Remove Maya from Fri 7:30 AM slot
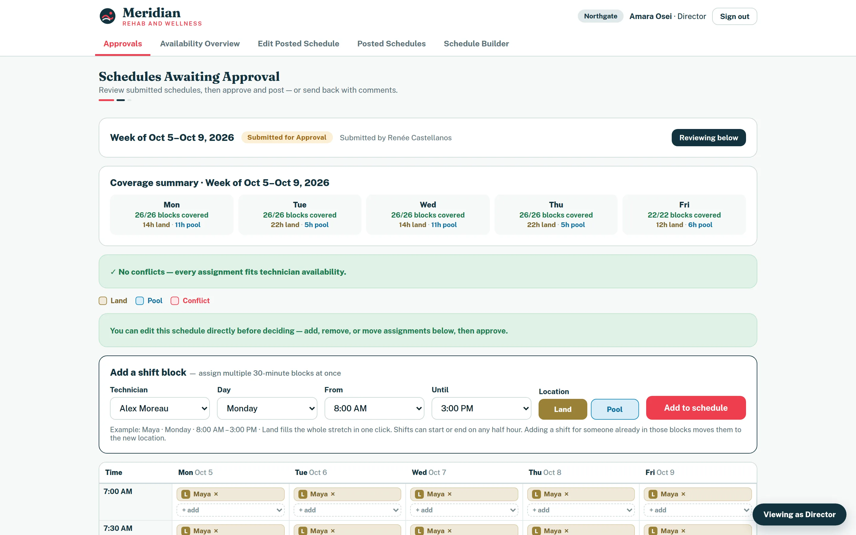This screenshot has width=856, height=535. [x=683, y=531]
